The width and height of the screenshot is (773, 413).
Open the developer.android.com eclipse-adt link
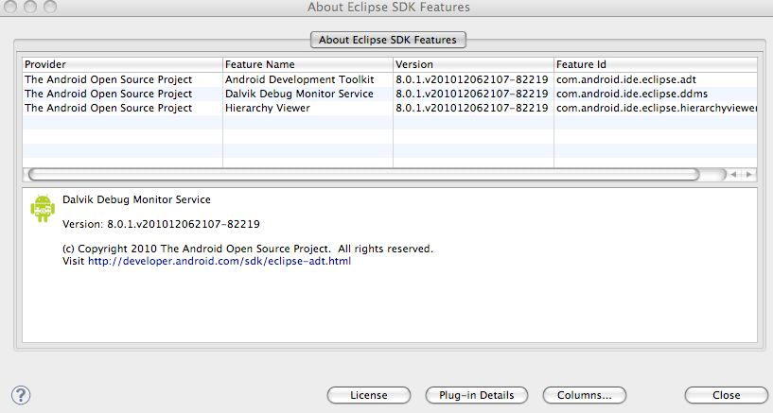coord(220,261)
